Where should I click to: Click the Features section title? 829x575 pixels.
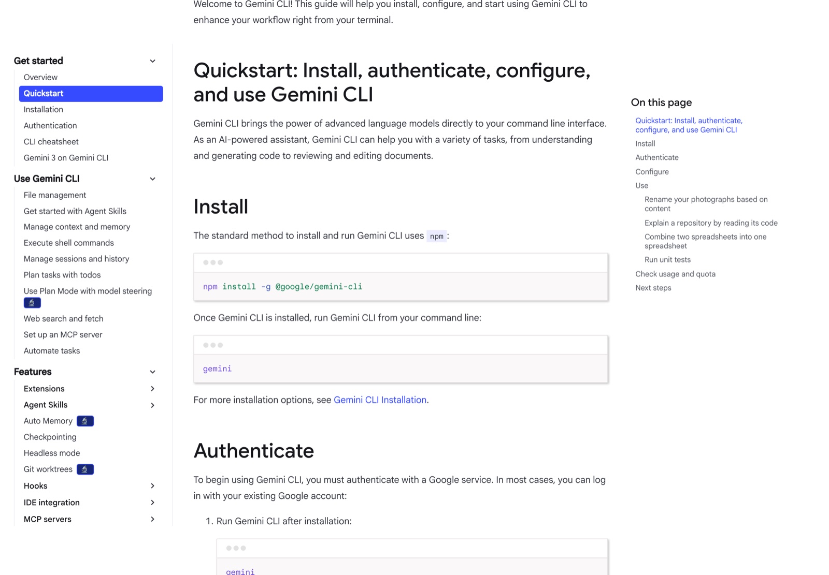33,372
